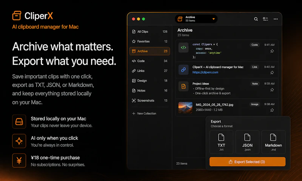The width and height of the screenshot is (302, 181).
Task: Star the IMG_2024_05_28_1742.jpg clip
Action: coord(272,110)
